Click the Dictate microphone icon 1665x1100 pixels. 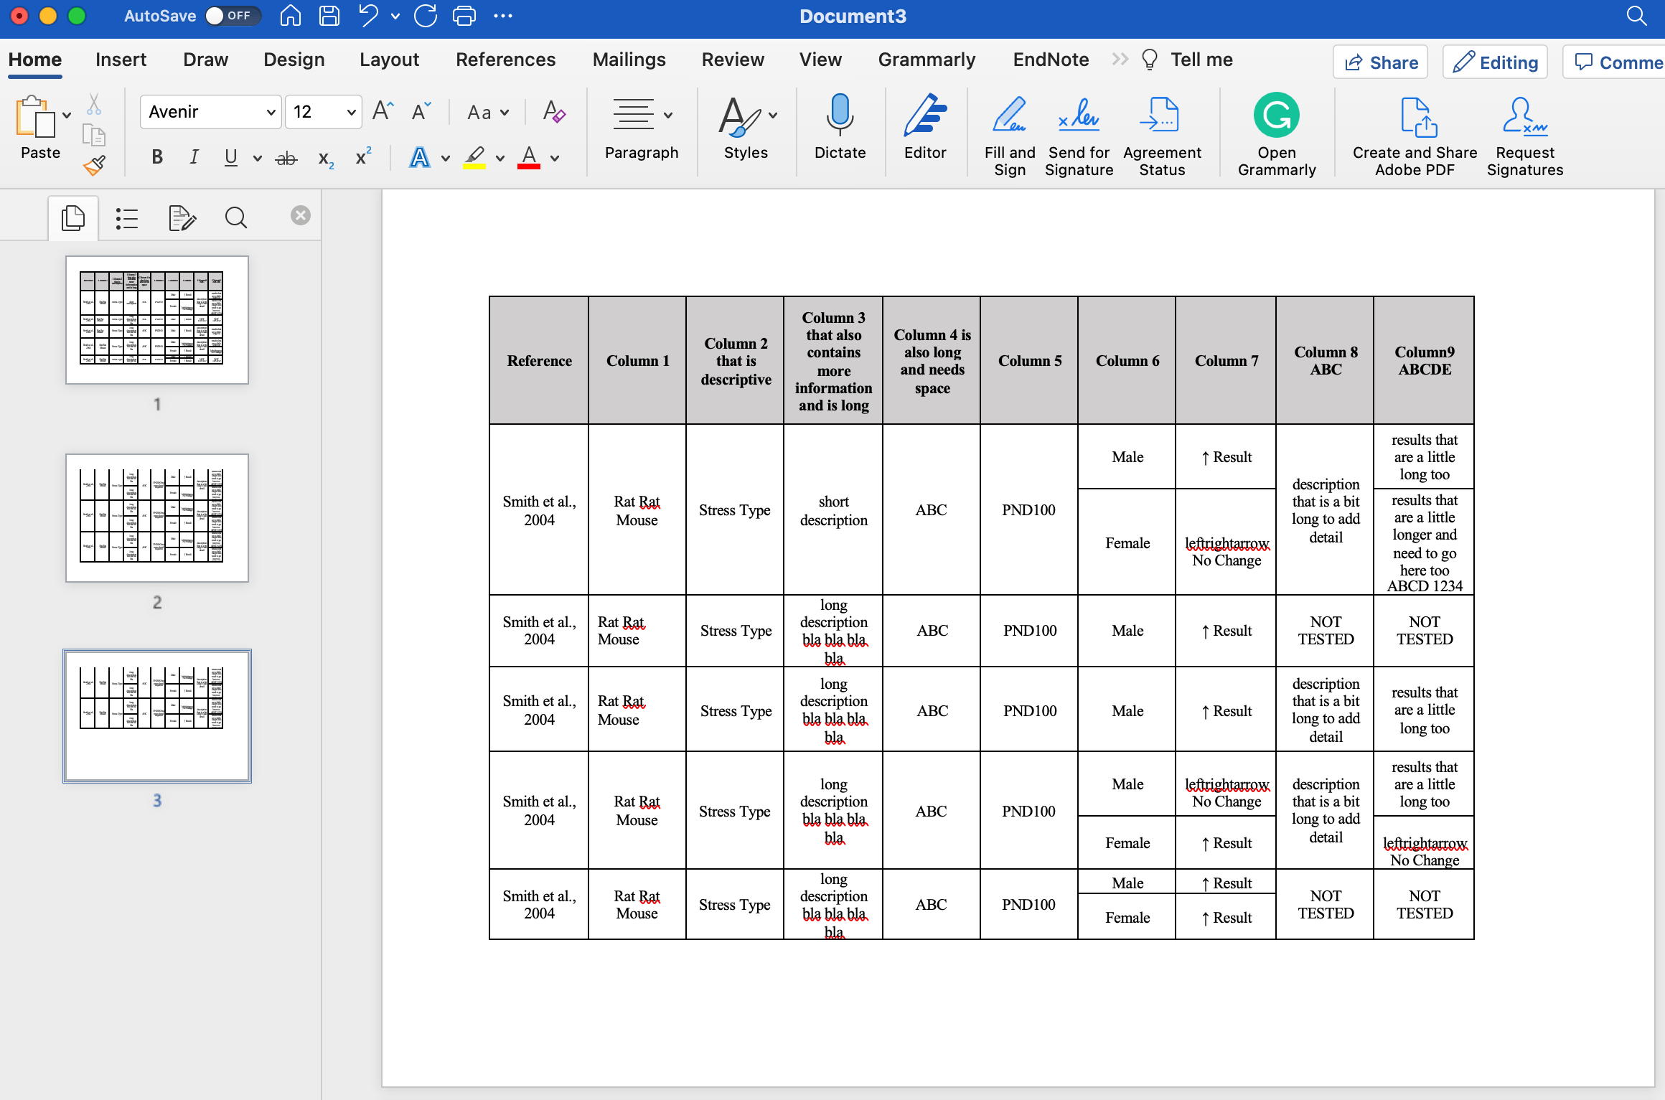point(840,116)
